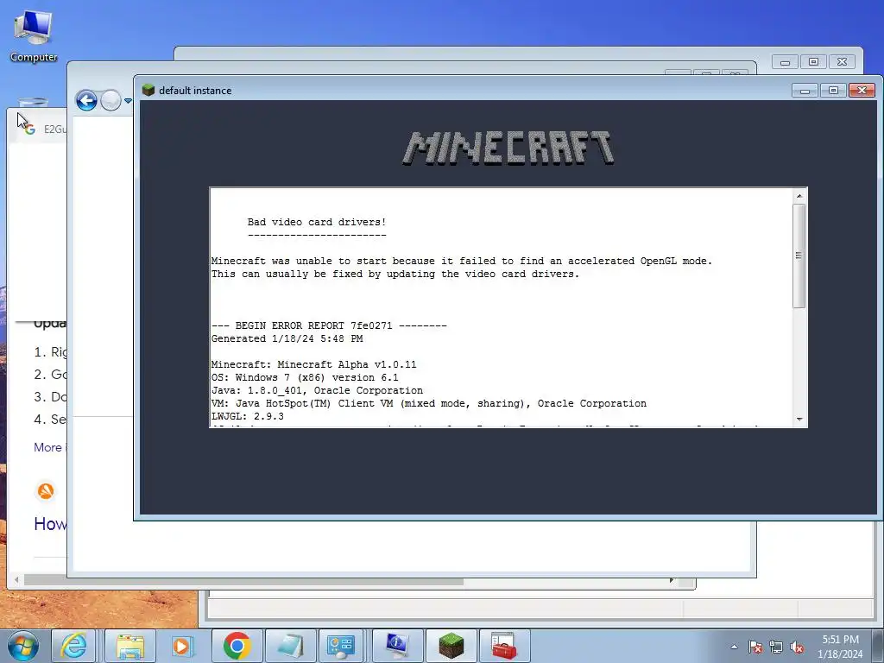Open clock showing 5:51 PM

coord(840,647)
